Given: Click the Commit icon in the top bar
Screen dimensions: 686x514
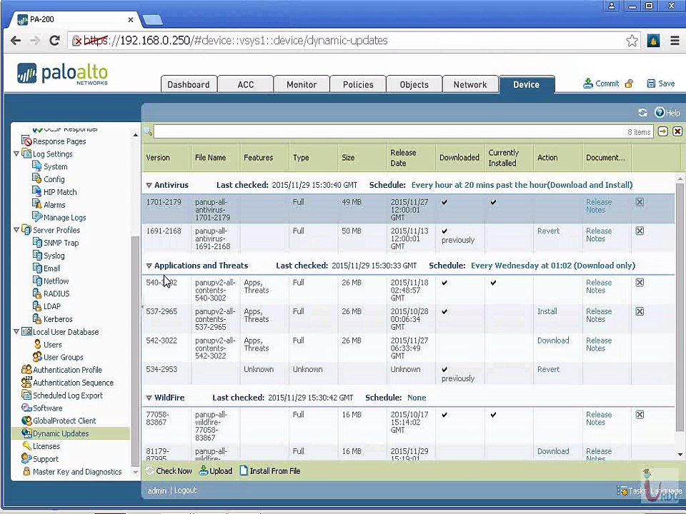Looking at the screenshot, I should pyautogui.click(x=588, y=84).
